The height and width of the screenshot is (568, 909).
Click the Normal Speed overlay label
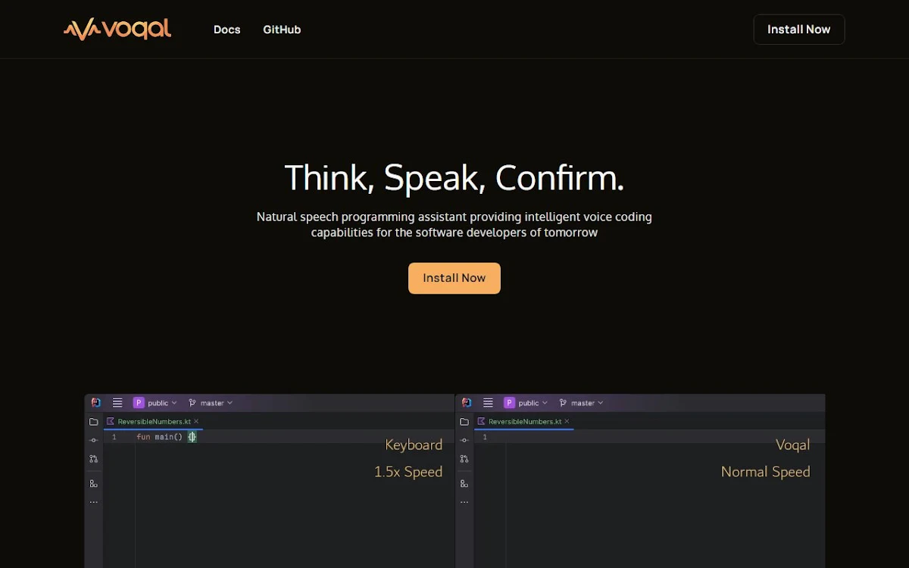[x=766, y=472]
